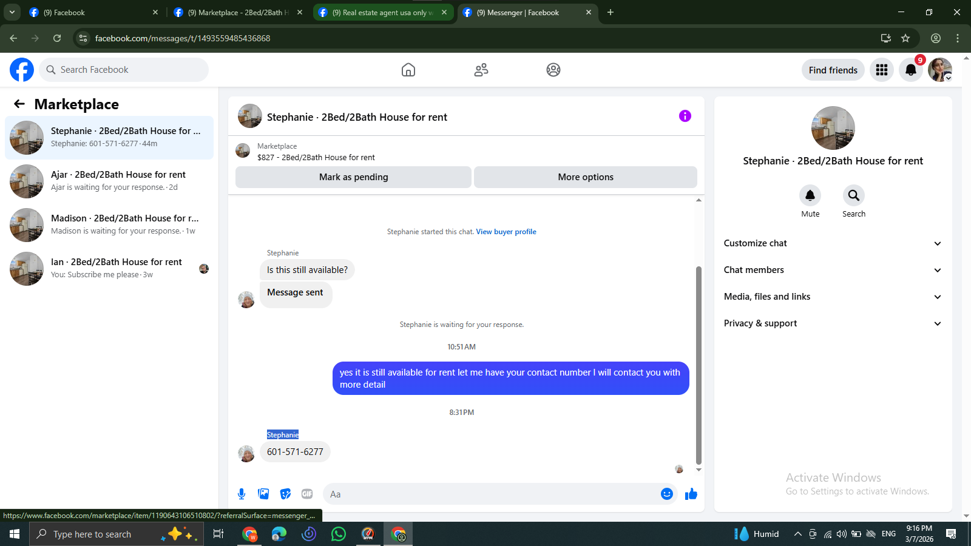The height and width of the screenshot is (546, 971).
Task: Open the Humid weather widget in taskbar
Action: click(757, 534)
